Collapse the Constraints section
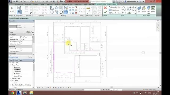170x95 pixels. [x=32, y=35]
